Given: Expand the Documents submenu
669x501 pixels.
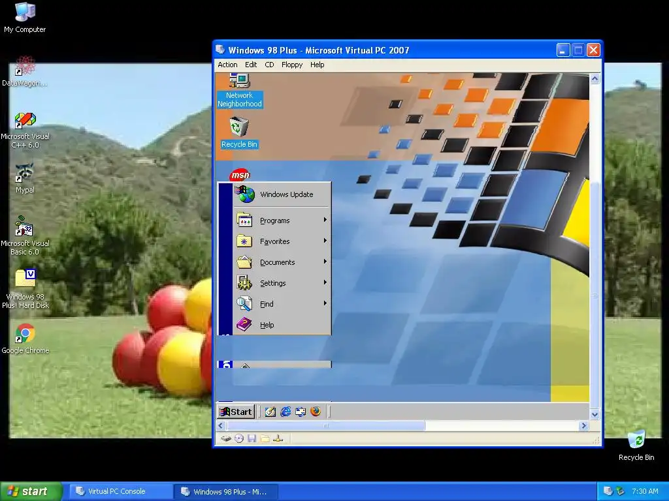Looking at the screenshot, I should [x=282, y=262].
